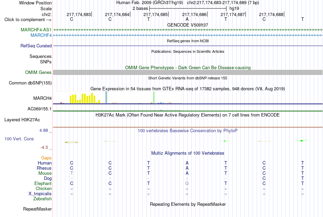Image resolution: width=323 pixels, height=217 pixels.
Task: Click the -4.5 PhyloP lower scale value
Action: point(44,148)
